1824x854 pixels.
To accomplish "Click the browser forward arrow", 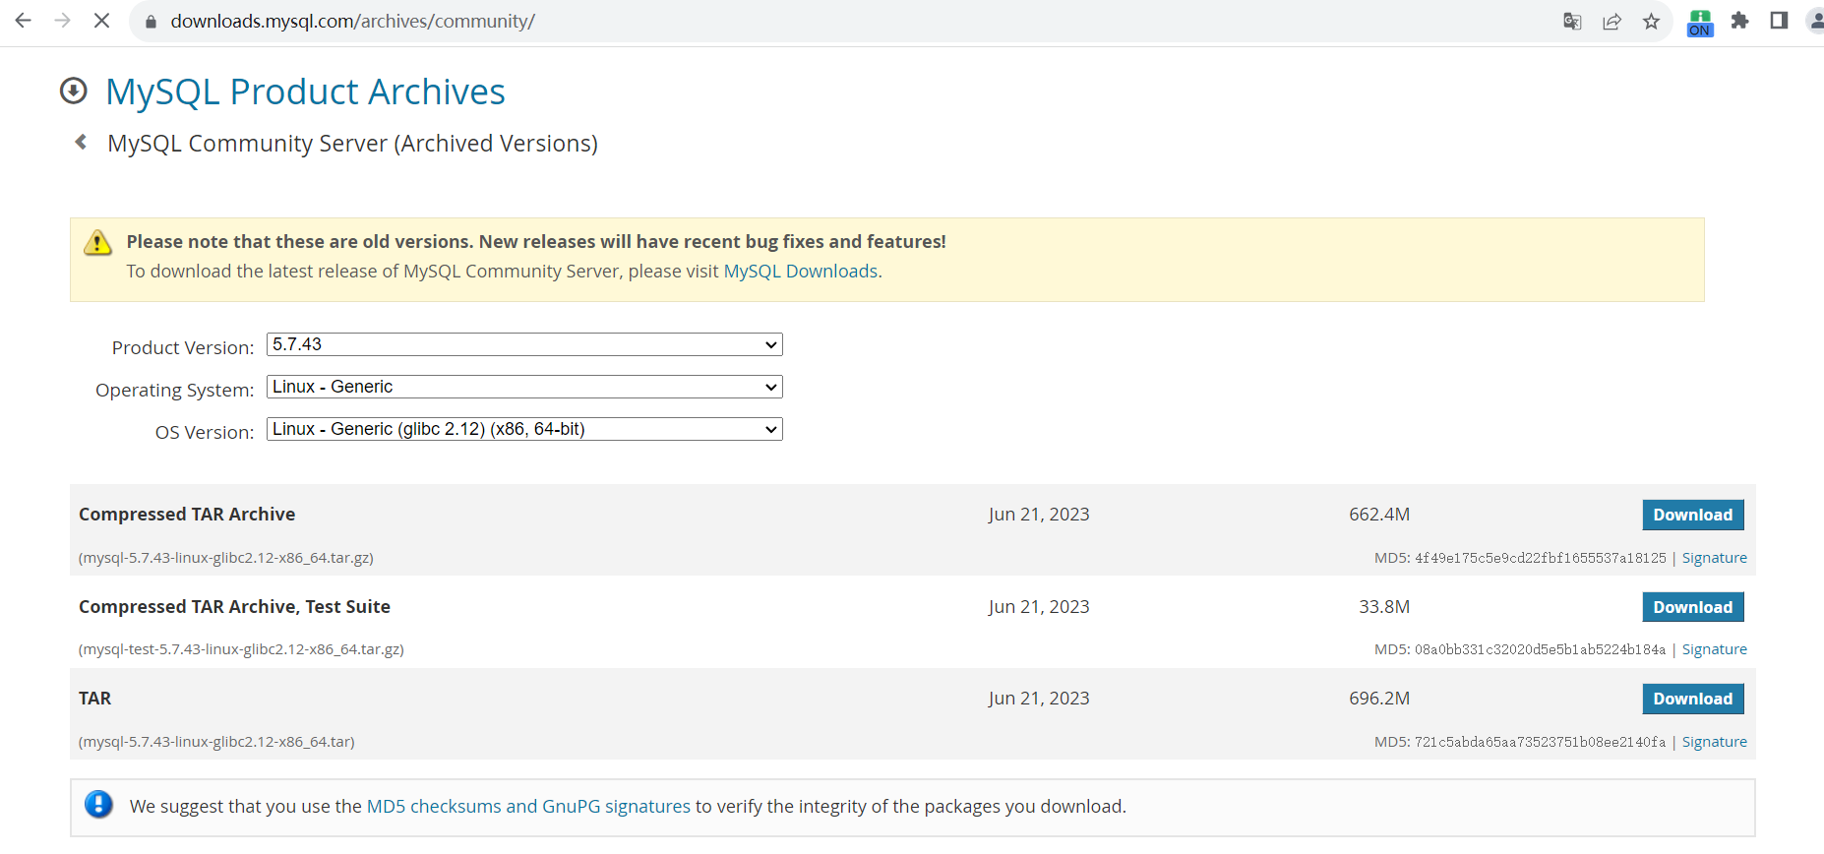I will pyautogui.click(x=63, y=21).
